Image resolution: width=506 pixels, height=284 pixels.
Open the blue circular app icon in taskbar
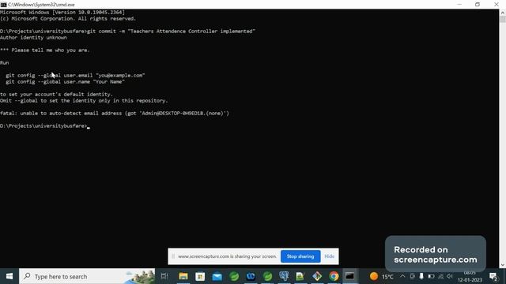coord(251,276)
